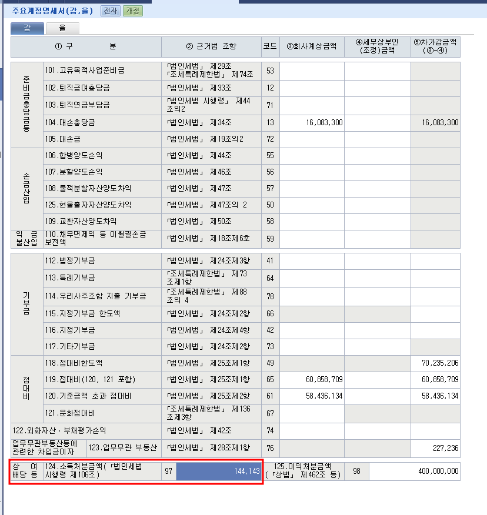Select row label 117.기타기부금
Screen dimensions: 487x515
click(x=102, y=347)
